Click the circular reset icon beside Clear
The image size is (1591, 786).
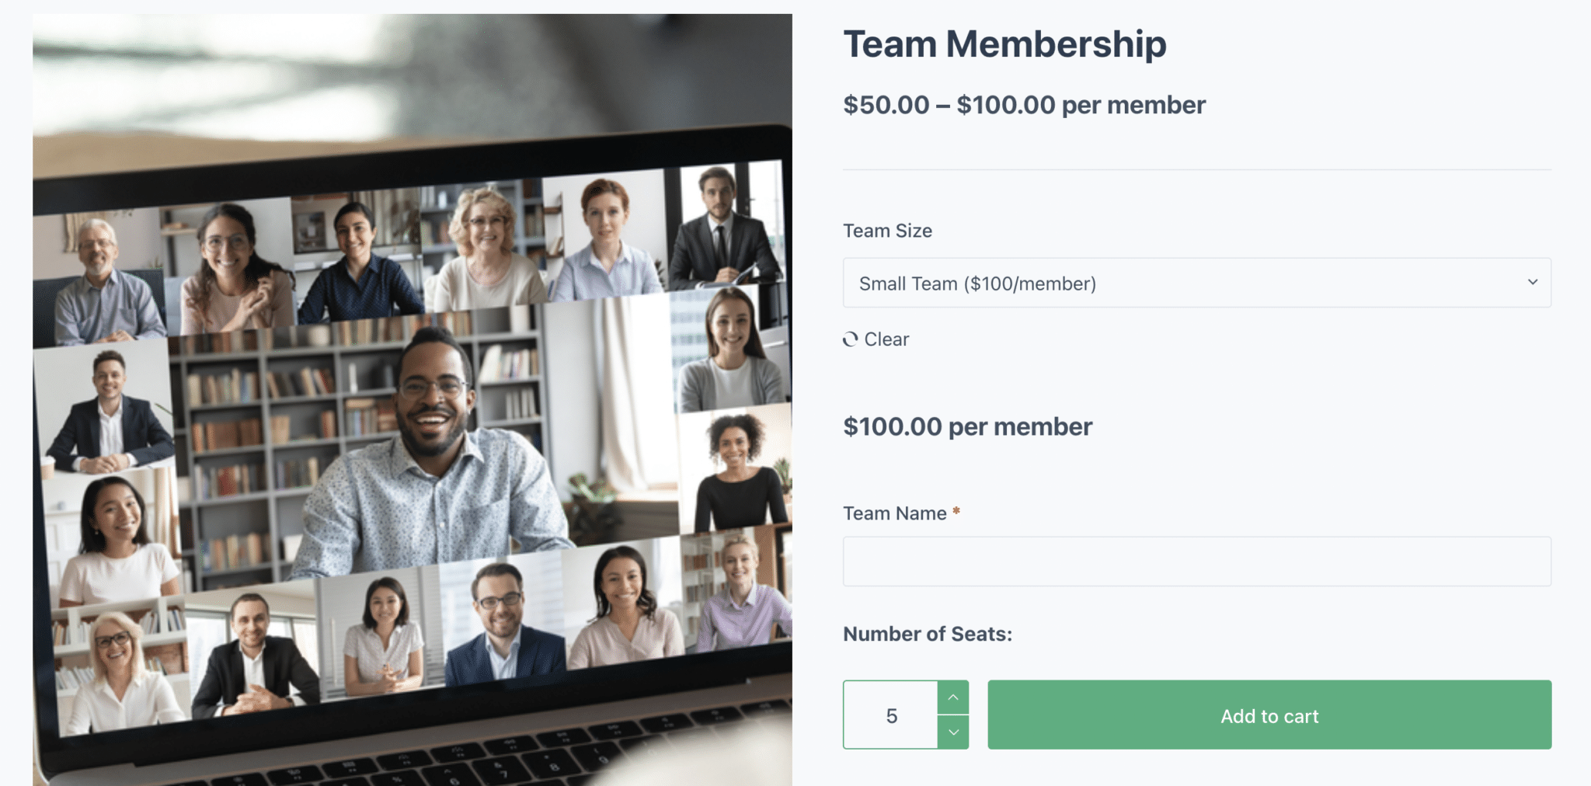[x=851, y=339]
